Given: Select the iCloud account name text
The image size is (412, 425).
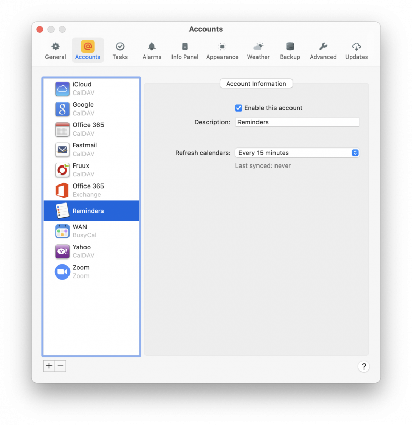Looking at the screenshot, I should (x=82, y=84).
